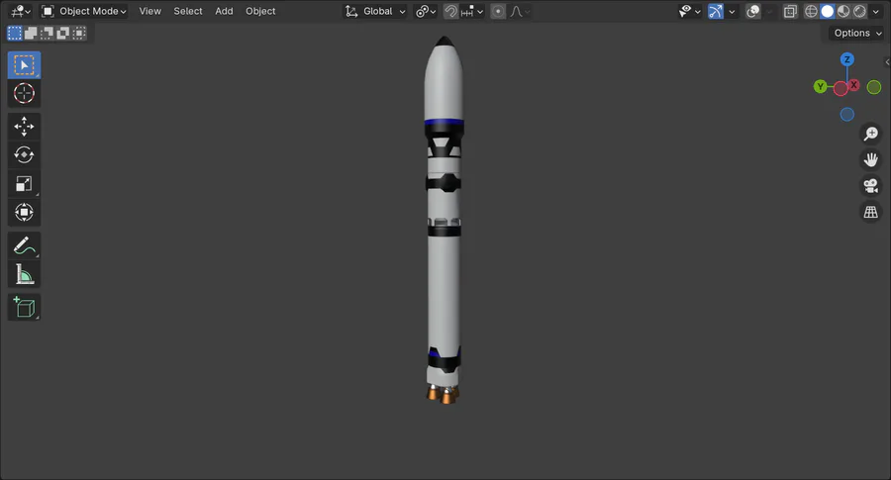Click the Z axis on navigation gizmo
891x480 pixels.
pyautogui.click(x=847, y=59)
